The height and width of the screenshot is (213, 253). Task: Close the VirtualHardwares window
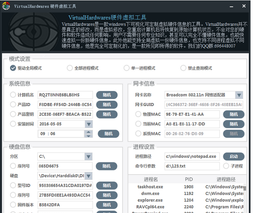(x=242, y=6)
